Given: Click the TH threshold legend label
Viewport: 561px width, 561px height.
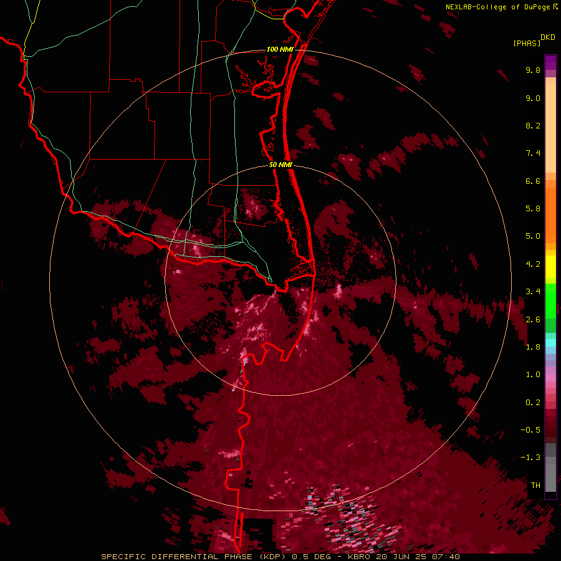Looking at the screenshot, I should coord(535,486).
